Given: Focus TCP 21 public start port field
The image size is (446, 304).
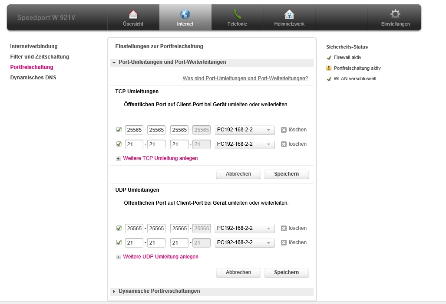Looking at the screenshot, I should pyautogui.click(x=134, y=144).
